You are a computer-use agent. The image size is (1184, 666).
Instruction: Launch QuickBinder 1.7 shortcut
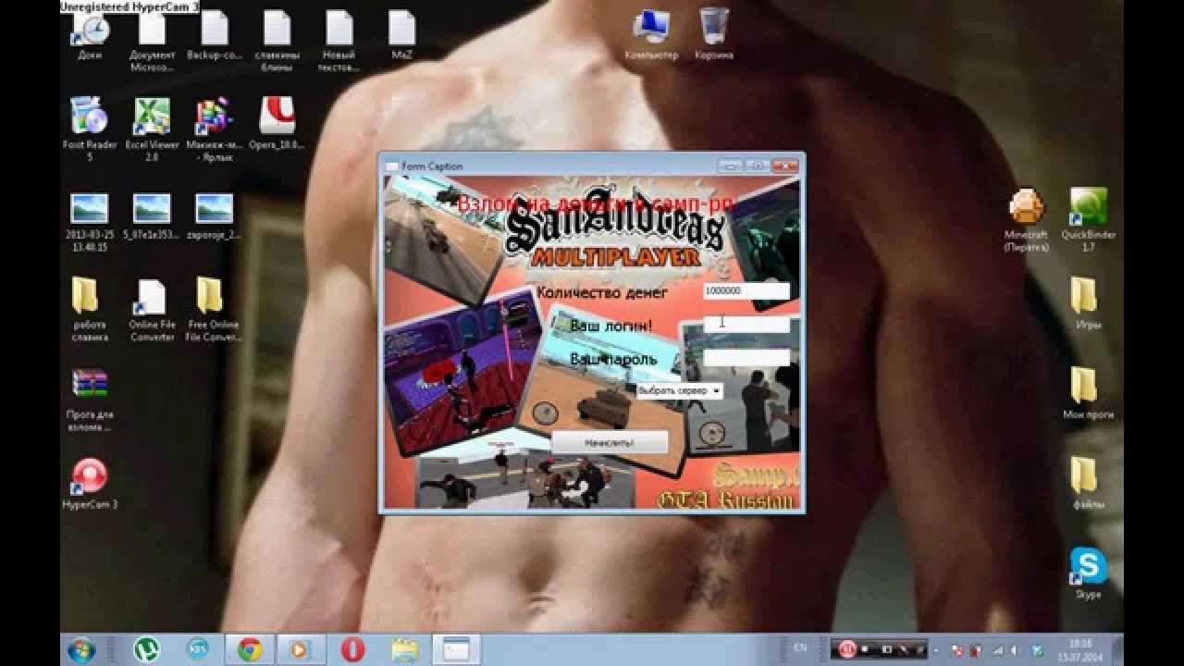[1089, 220]
